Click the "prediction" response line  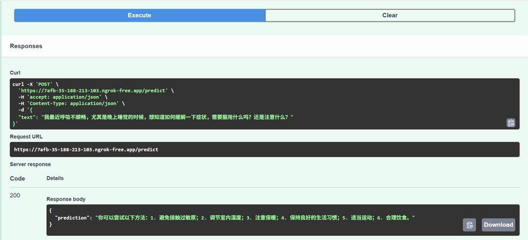click(235, 218)
